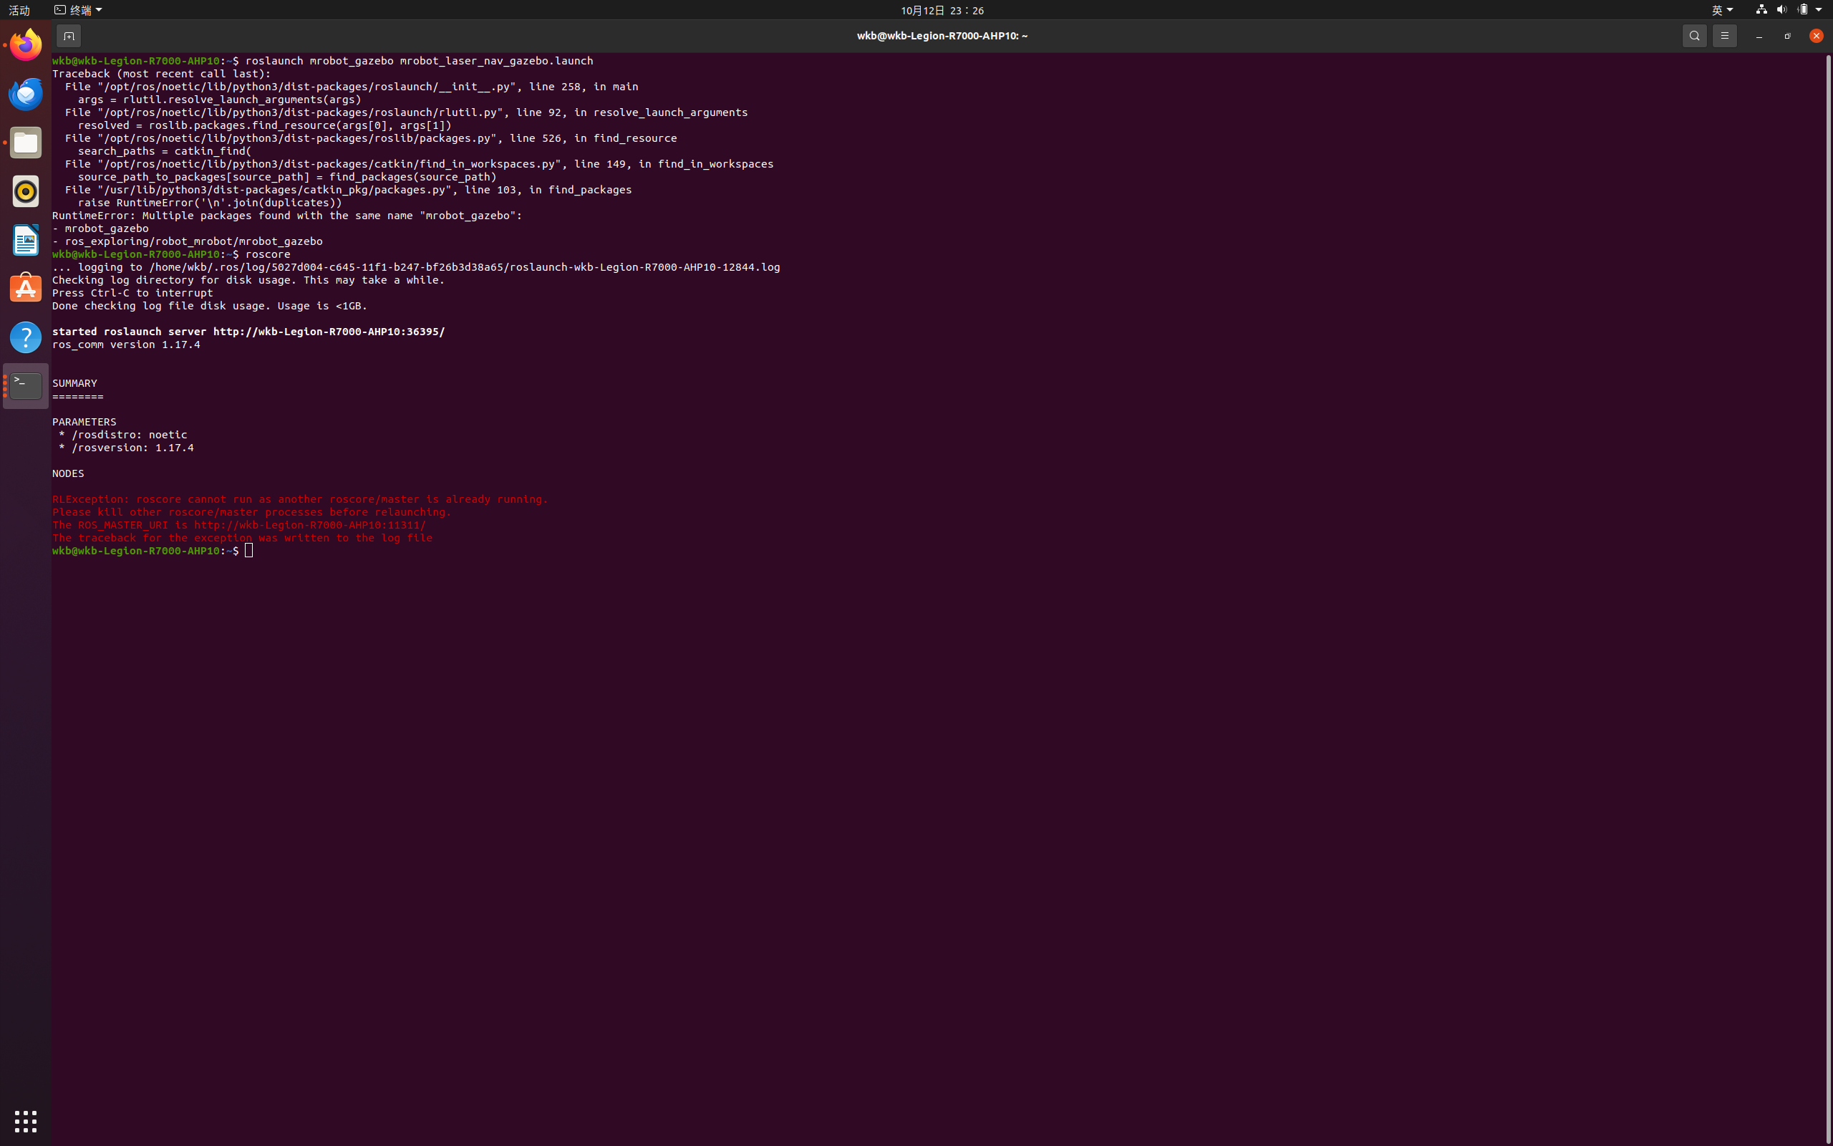Open Thunderbird mail from the dock

click(26, 94)
